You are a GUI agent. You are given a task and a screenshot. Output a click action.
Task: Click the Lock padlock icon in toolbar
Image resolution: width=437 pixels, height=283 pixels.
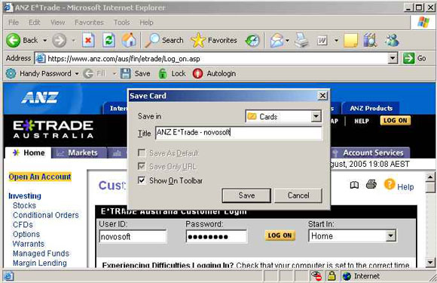coord(163,74)
